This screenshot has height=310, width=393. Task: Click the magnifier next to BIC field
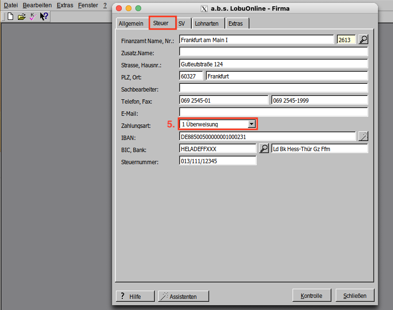263,149
